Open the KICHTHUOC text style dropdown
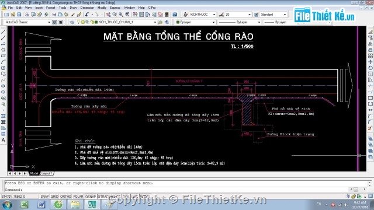The width and height of the screenshot is (374, 210). (x=214, y=15)
